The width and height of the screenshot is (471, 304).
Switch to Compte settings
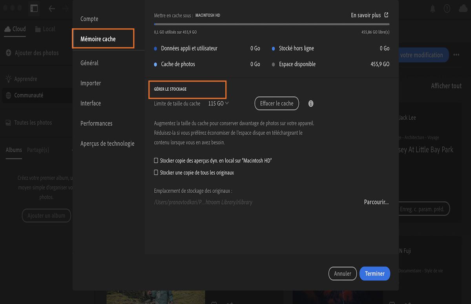(89, 18)
